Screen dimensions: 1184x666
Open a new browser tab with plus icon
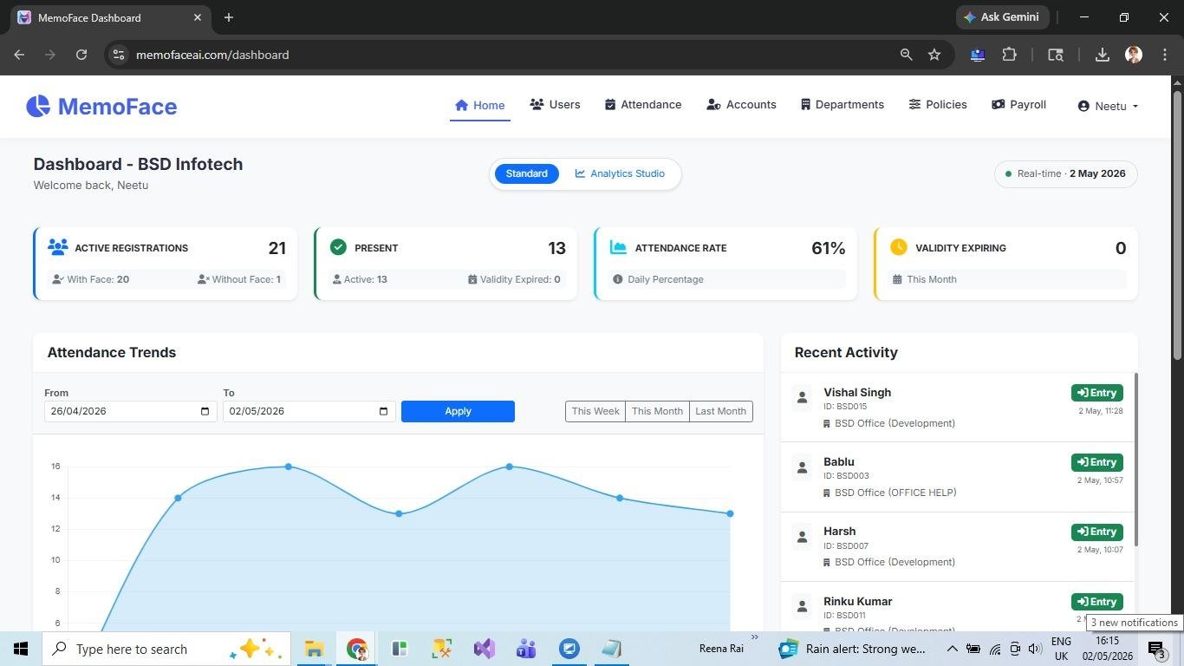(x=229, y=17)
